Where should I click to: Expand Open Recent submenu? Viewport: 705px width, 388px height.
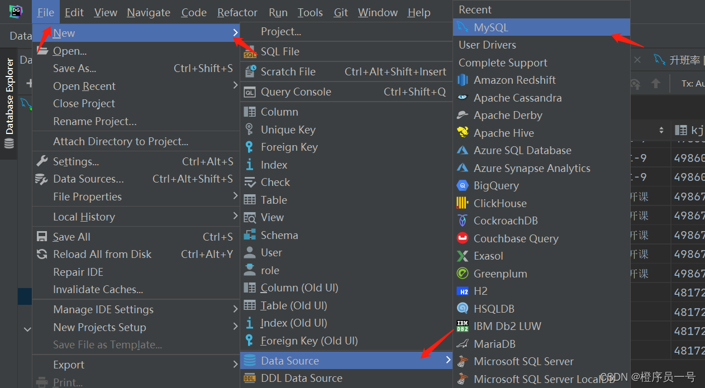pos(136,86)
